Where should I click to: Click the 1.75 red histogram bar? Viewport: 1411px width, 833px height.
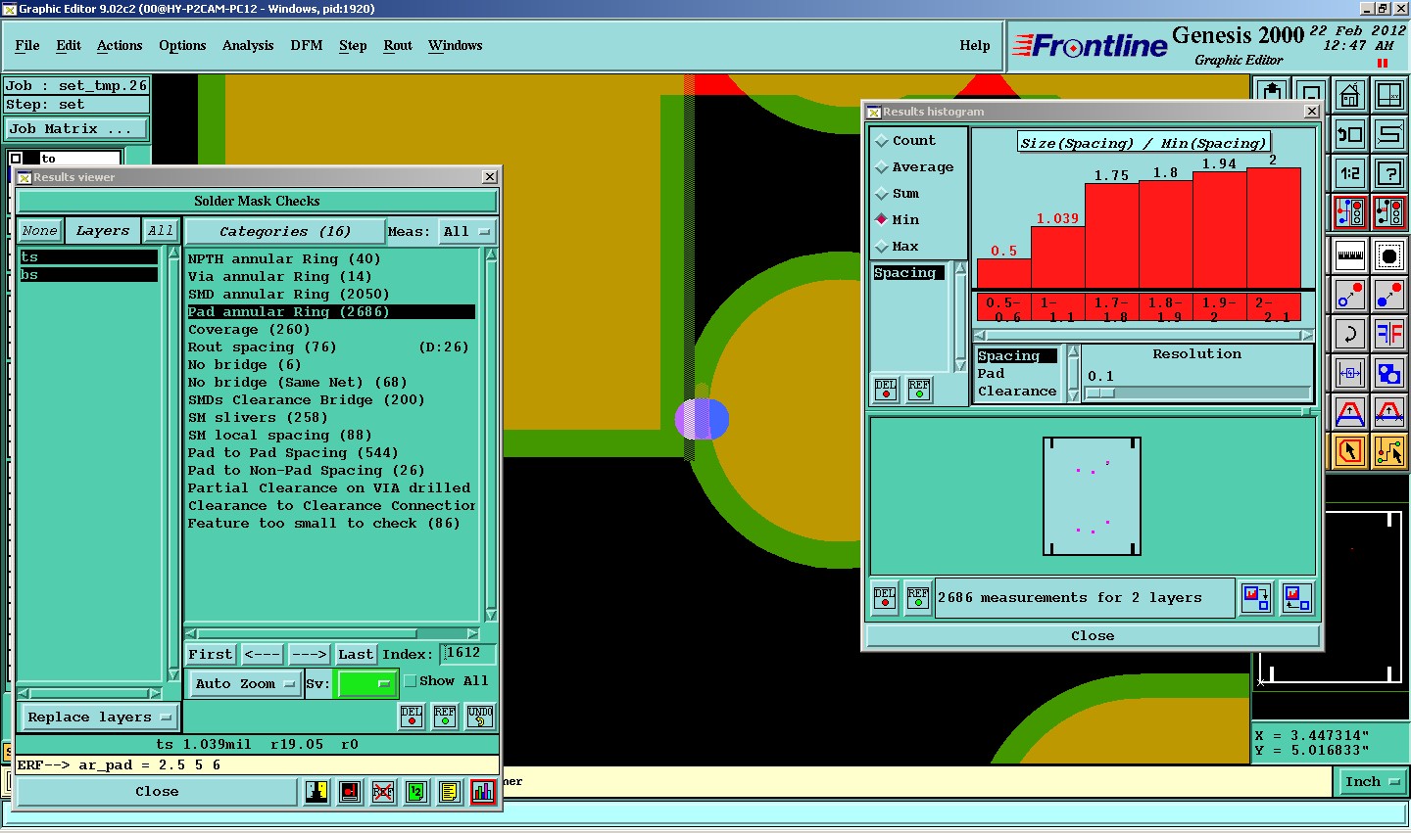pos(1111,235)
